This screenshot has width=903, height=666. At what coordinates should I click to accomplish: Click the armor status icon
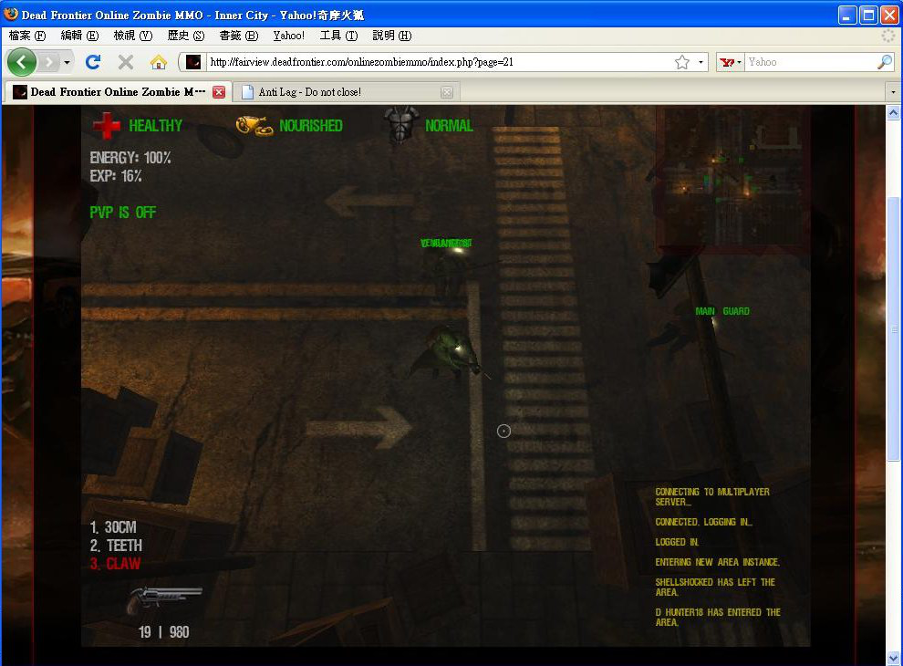point(402,125)
